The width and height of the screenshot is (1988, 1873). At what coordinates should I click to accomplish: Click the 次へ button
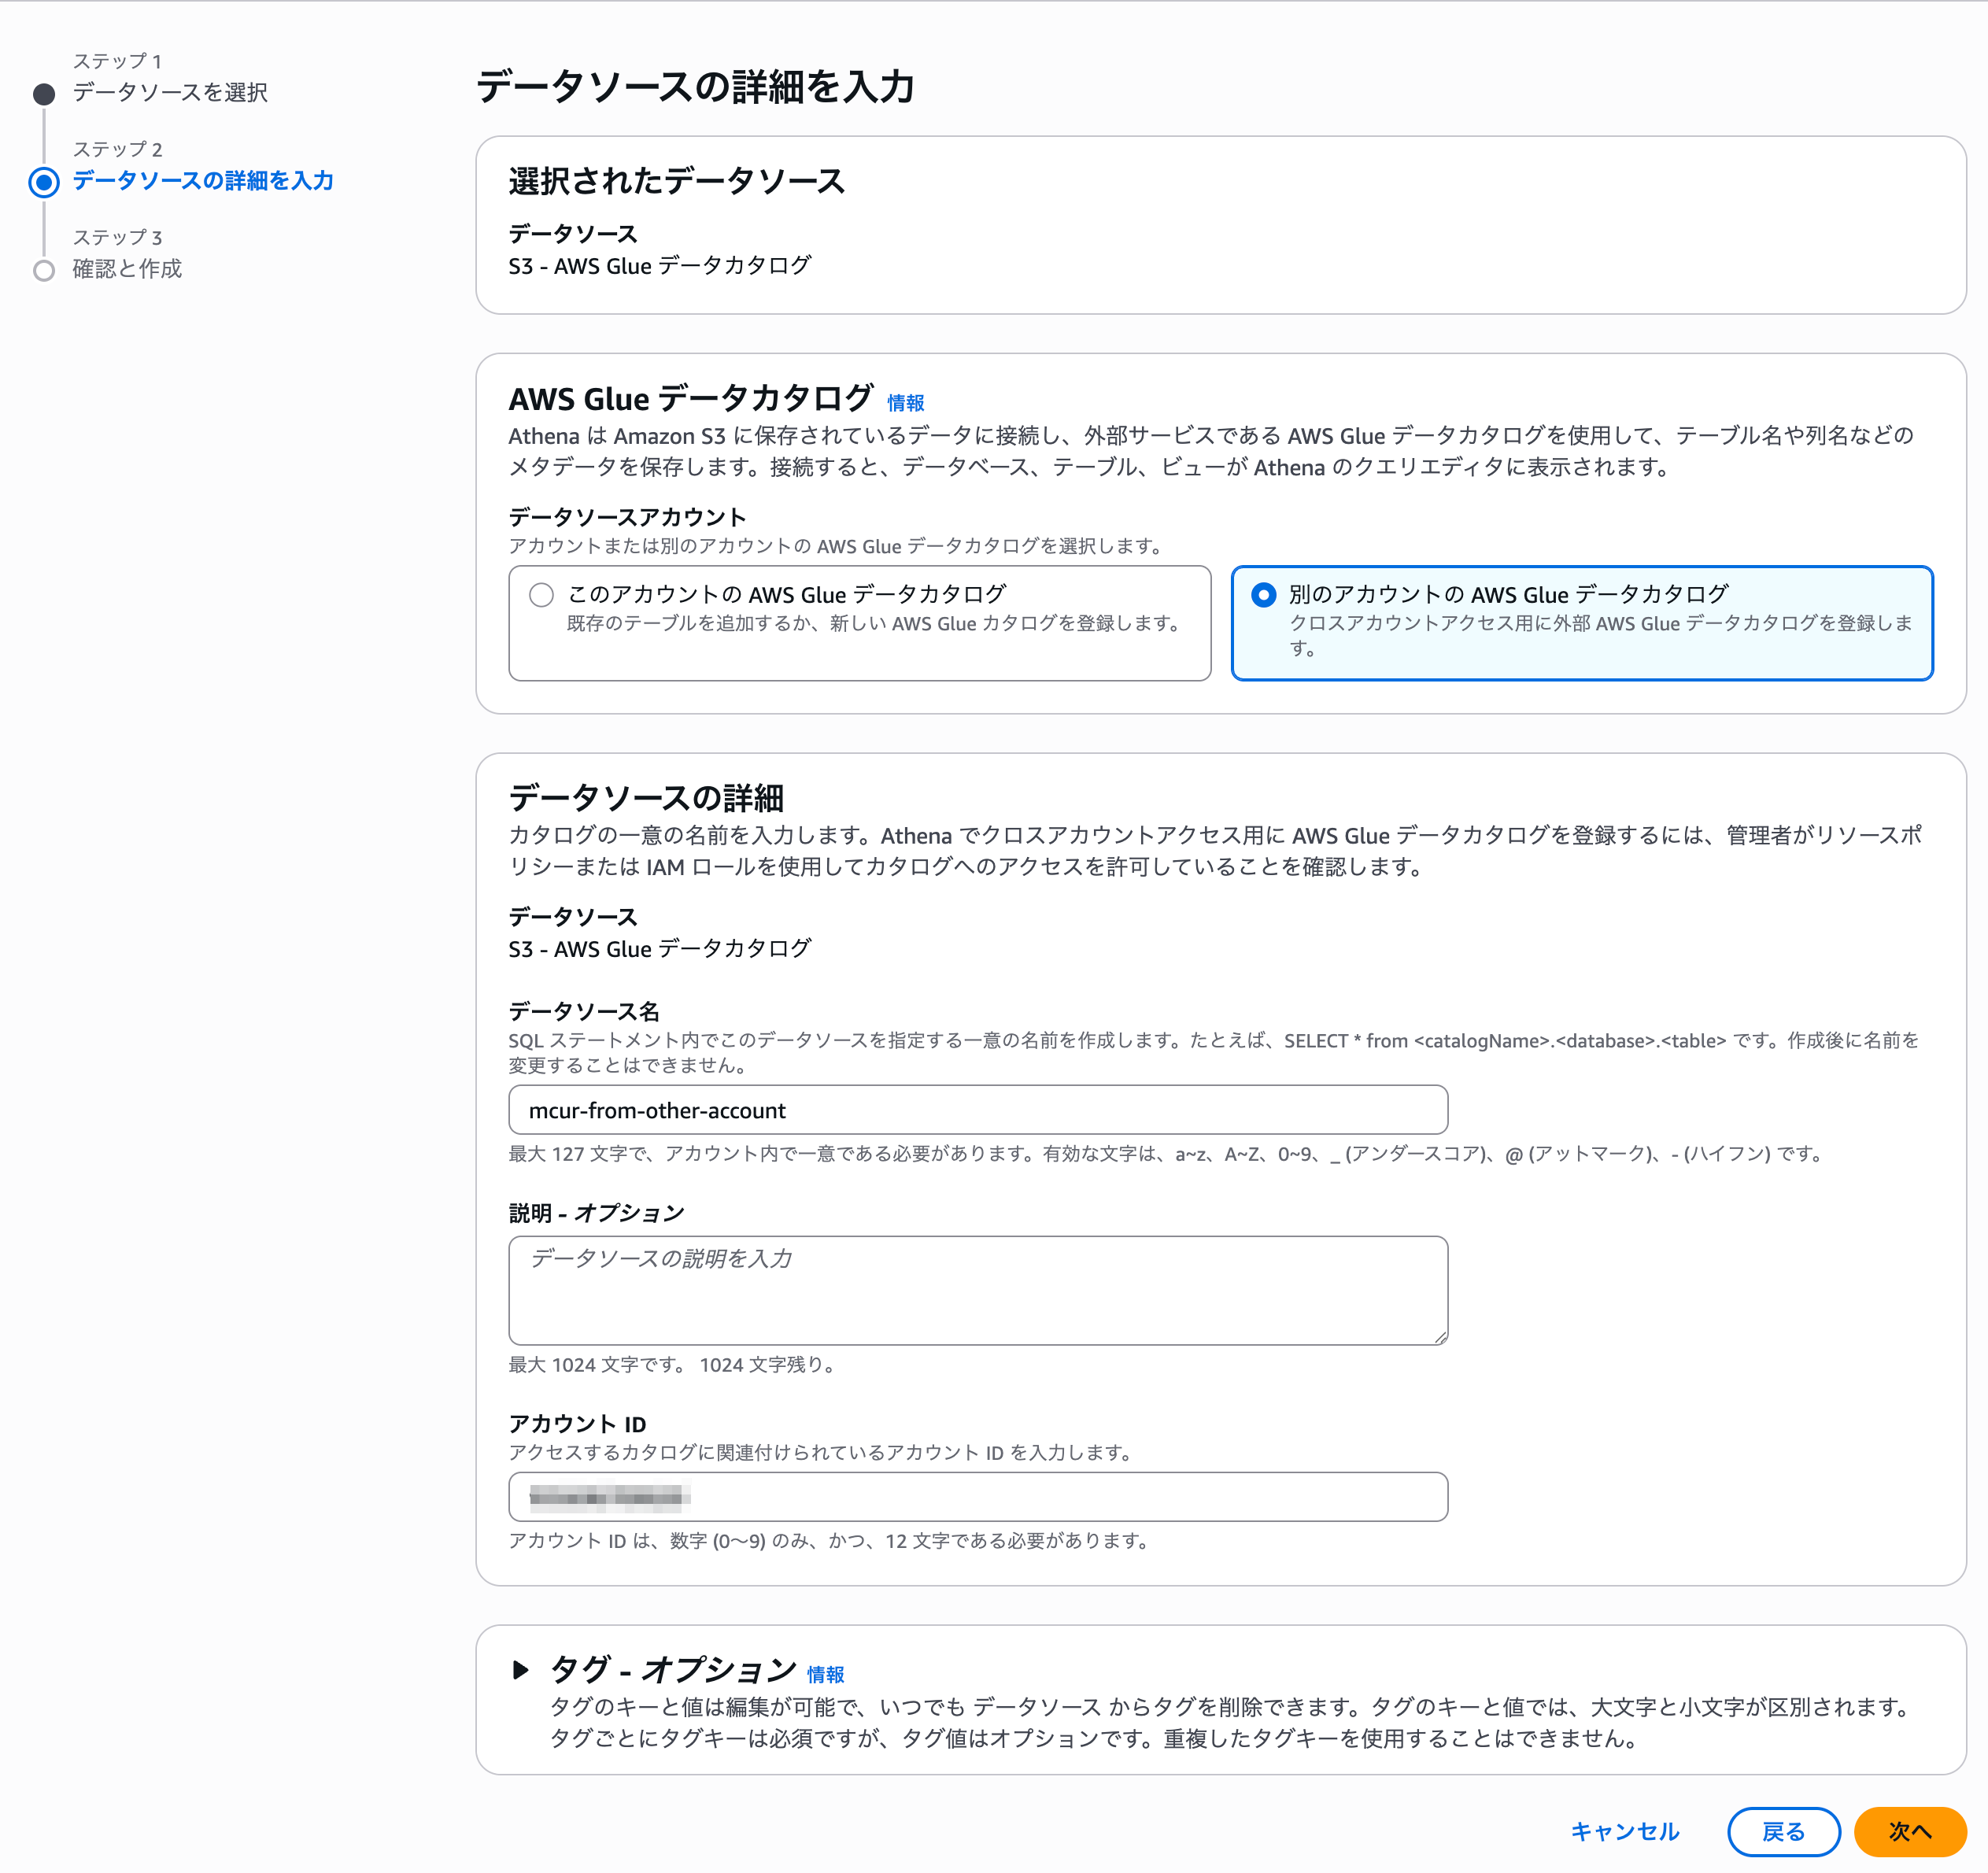click(x=1909, y=1831)
